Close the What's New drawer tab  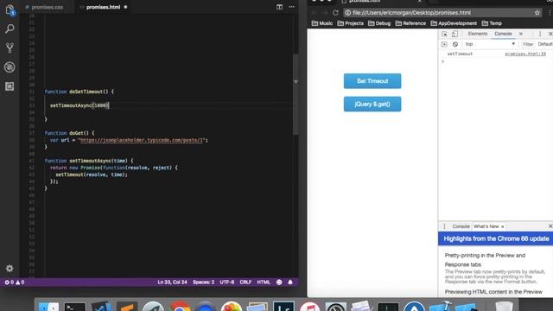tap(503, 226)
